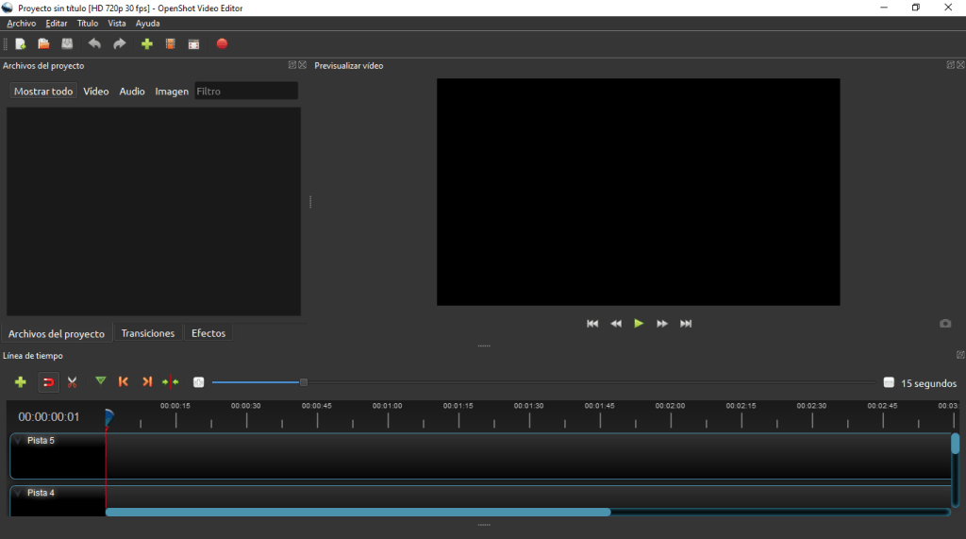This screenshot has width=966, height=539.
Task: Click in the Filtro search field
Action: click(245, 92)
